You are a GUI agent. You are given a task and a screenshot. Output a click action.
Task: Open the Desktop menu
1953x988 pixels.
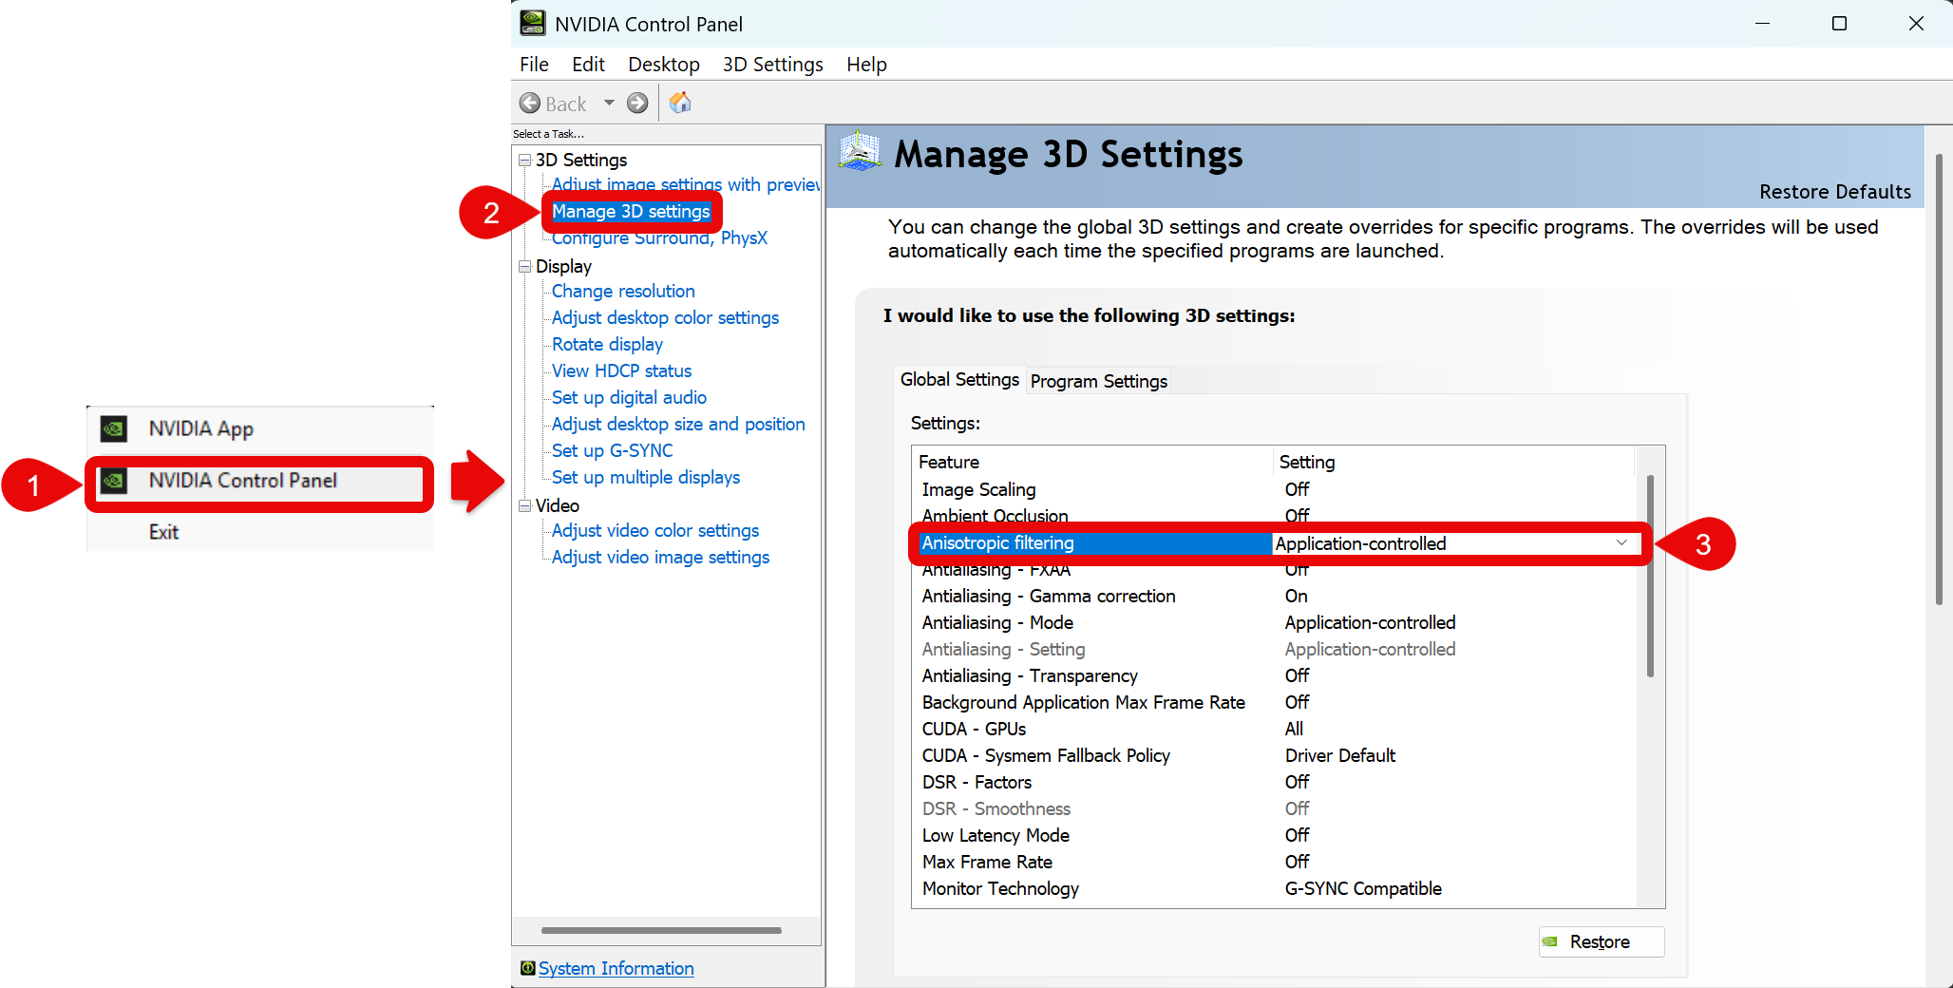(x=664, y=65)
